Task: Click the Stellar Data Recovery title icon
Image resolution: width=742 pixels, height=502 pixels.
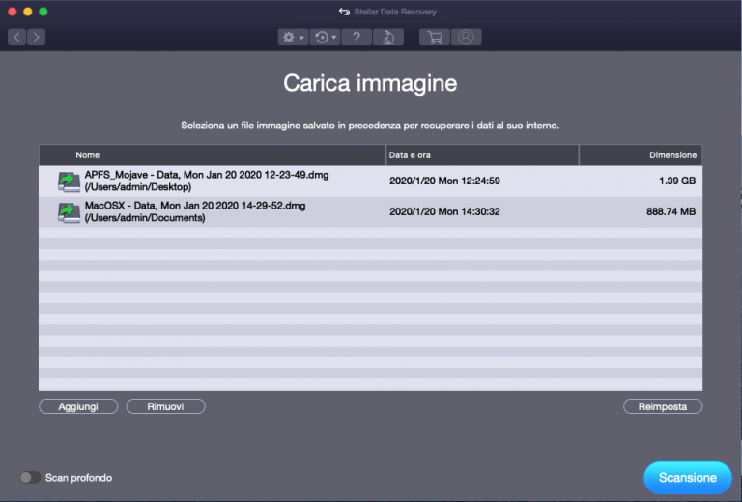Action: 344,12
